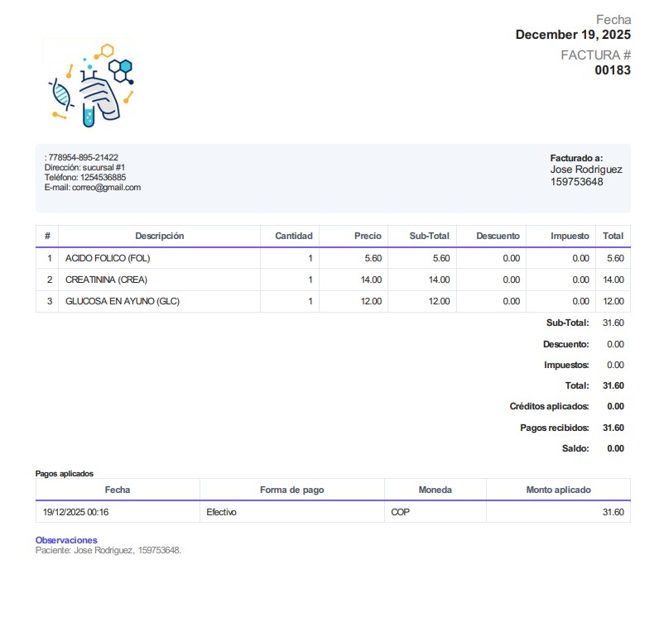Click the Cantidad column header
The image size is (664, 617).
pyautogui.click(x=293, y=237)
